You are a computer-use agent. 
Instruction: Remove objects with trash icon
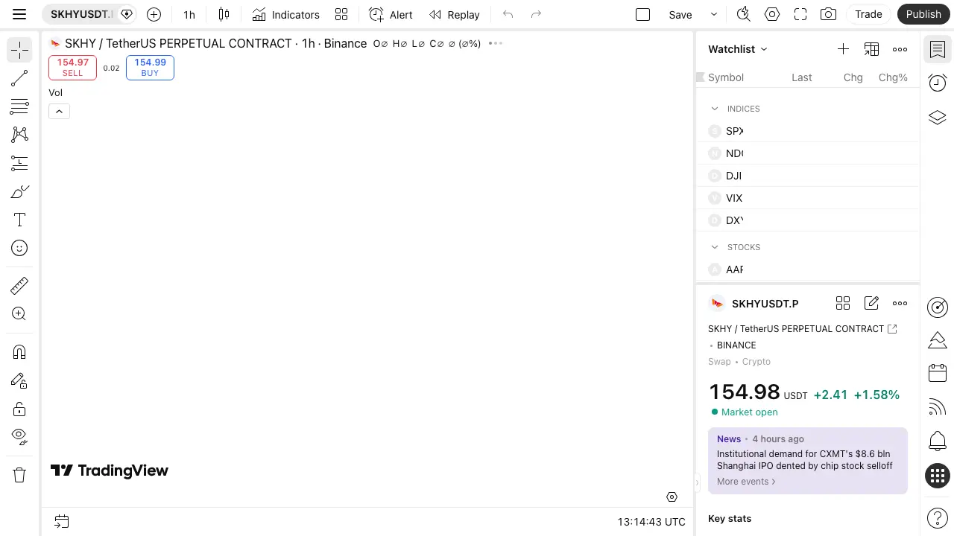coord(19,475)
